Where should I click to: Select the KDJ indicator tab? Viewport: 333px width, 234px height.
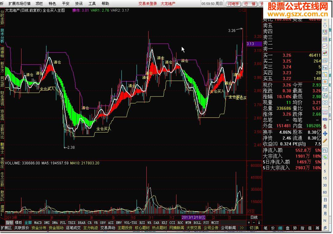click(165, 223)
